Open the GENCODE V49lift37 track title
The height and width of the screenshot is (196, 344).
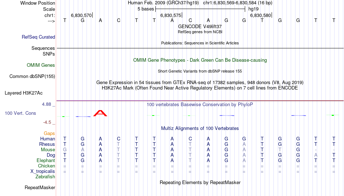200,26
